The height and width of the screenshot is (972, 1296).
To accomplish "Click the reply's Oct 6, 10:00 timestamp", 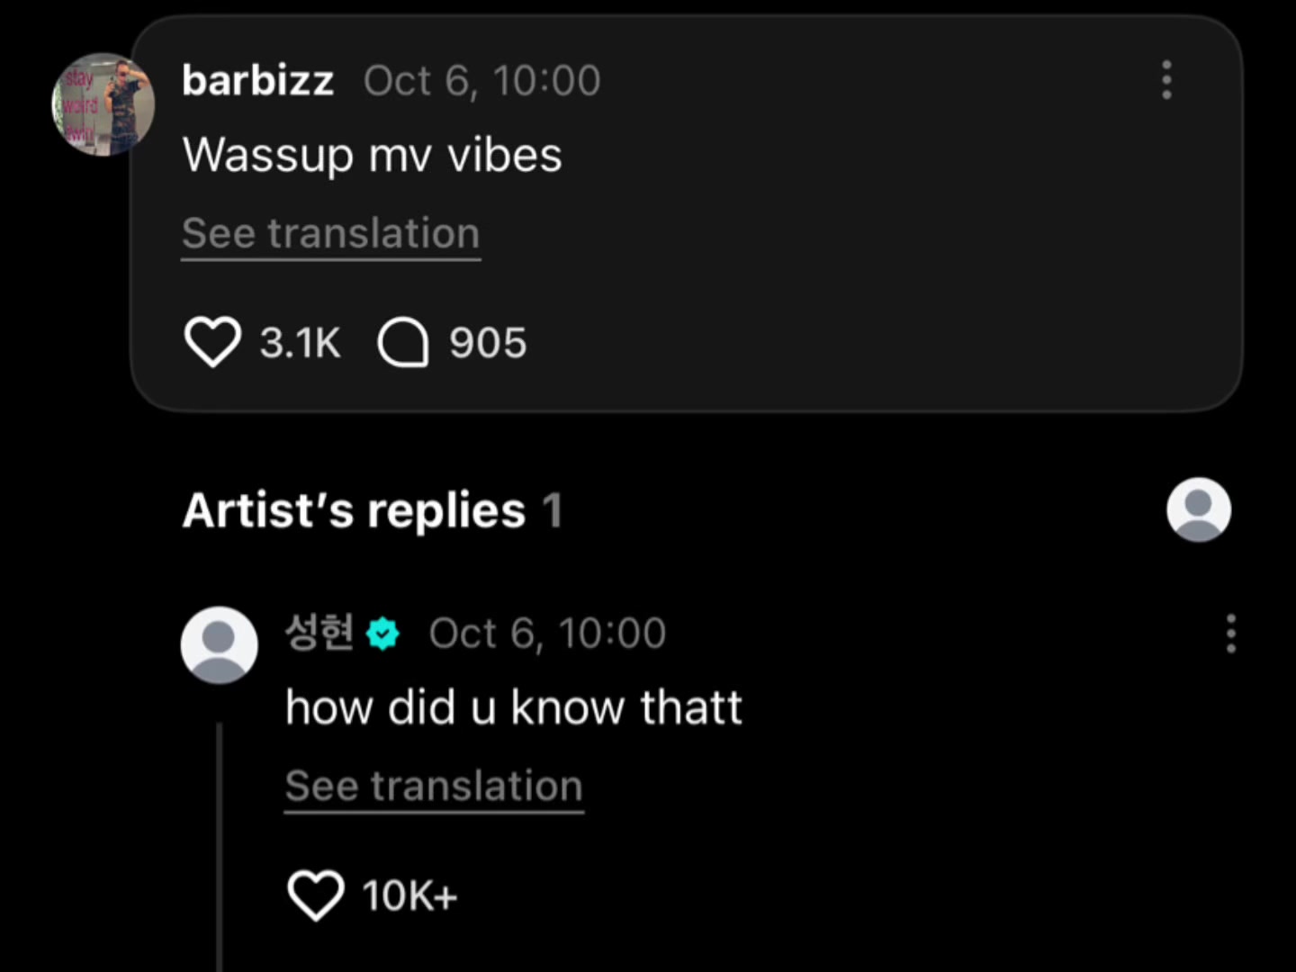I will pos(547,634).
